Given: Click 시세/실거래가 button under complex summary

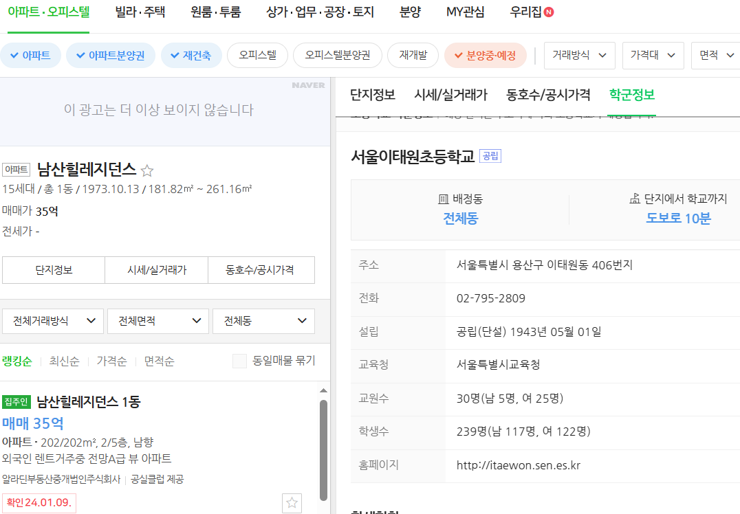Looking at the screenshot, I should [x=157, y=270].
